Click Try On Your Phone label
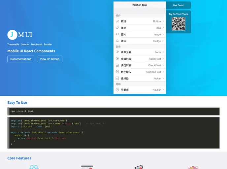Viewport: 227px width, 169px height. (178, 14)
